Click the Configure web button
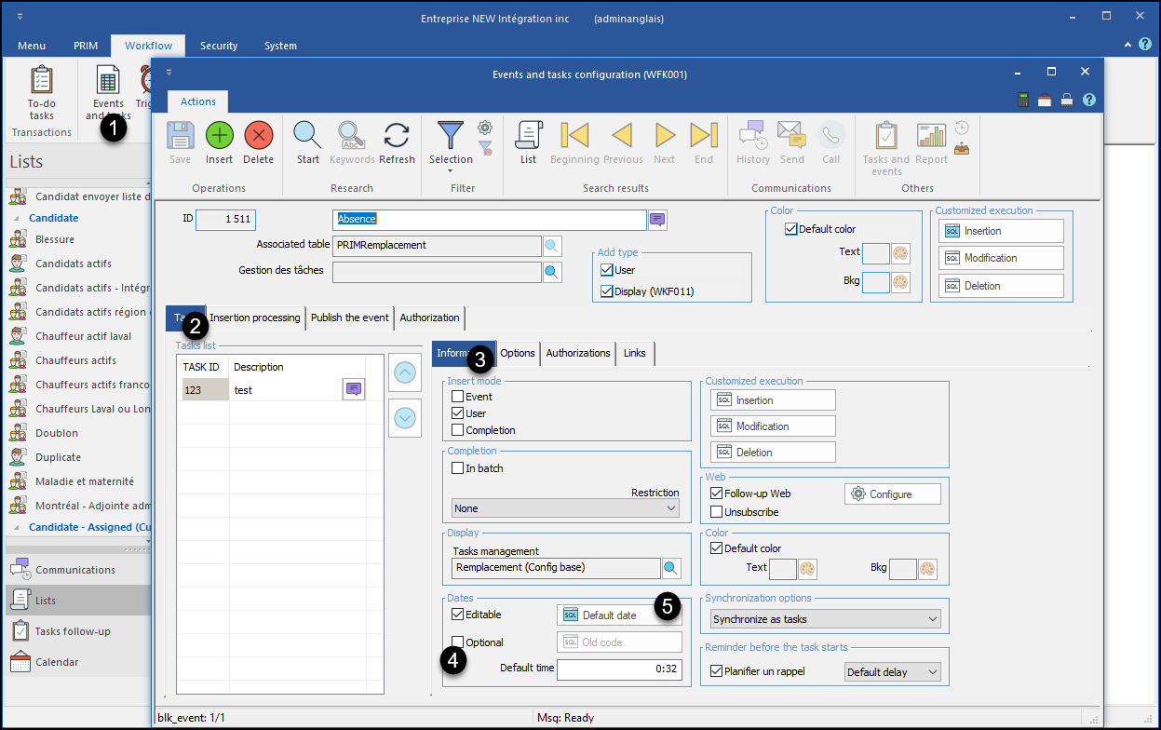This screenshot has width=1161, height=730. click(x=893, y=494)
